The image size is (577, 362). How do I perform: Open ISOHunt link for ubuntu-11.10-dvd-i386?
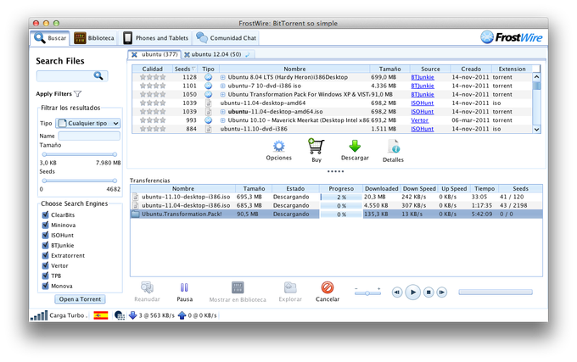(x=422, y=129)
